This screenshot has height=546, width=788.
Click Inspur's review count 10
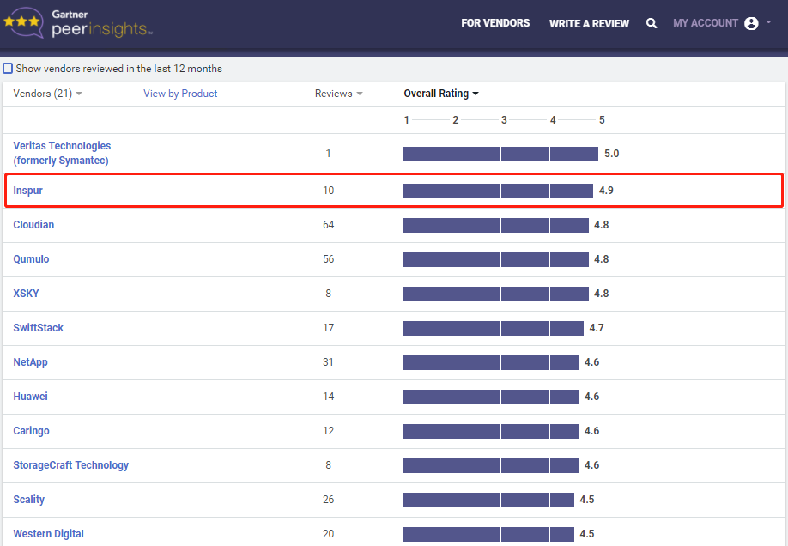tap(328, 191)
